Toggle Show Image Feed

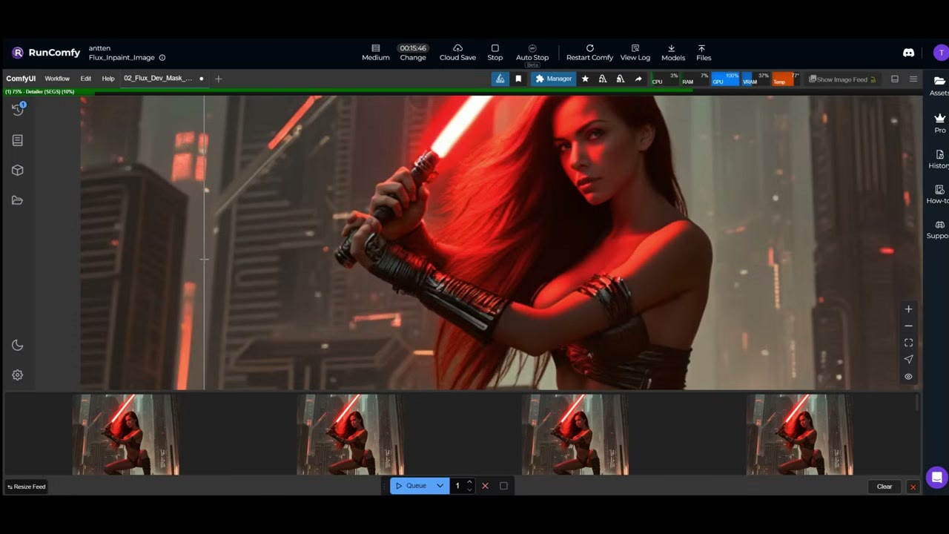(842, 79)
